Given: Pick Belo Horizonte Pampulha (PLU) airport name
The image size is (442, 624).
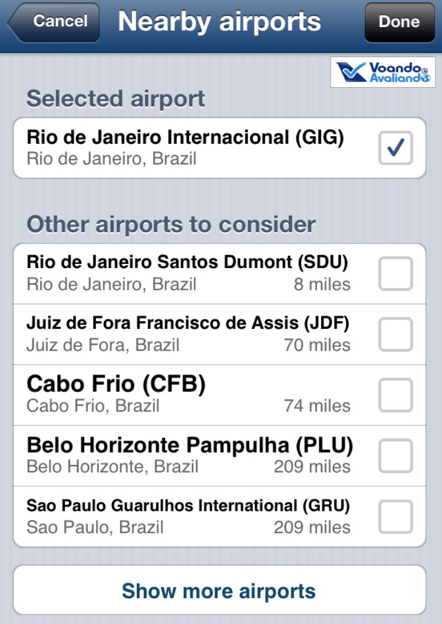Looking at the screenshot, I should click(x=190, y=445).
